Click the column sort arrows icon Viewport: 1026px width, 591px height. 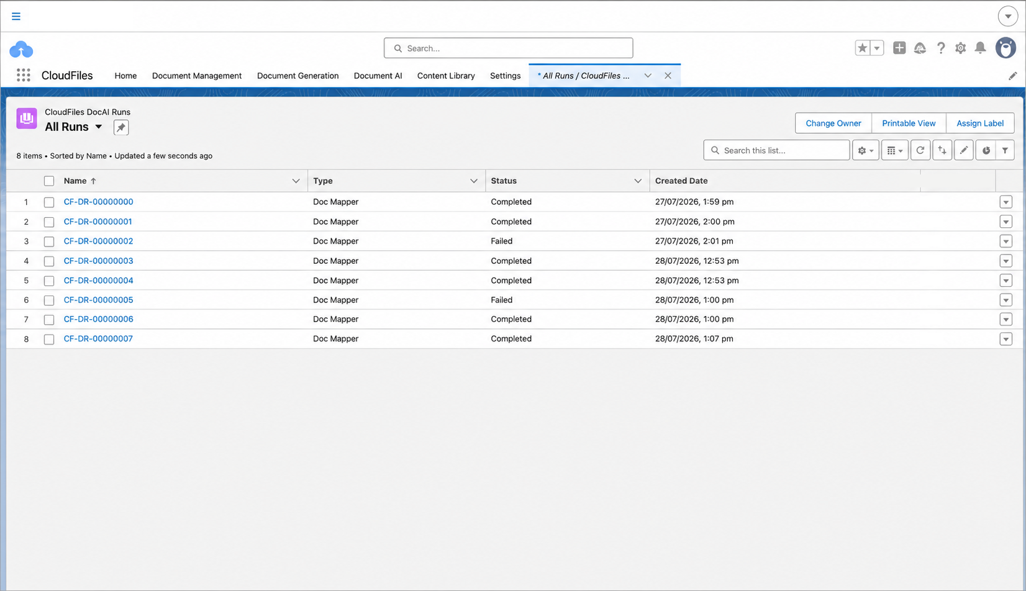pos(942,150)
